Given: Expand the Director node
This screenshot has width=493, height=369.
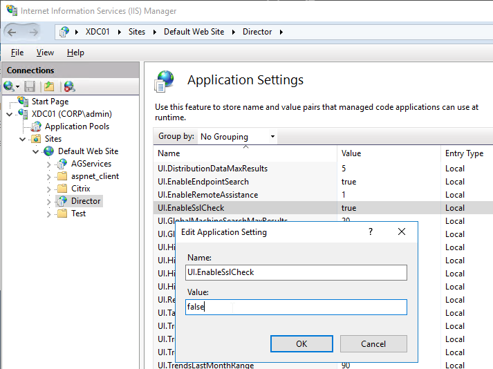Looking at the screenshot, I should [48, 202].
